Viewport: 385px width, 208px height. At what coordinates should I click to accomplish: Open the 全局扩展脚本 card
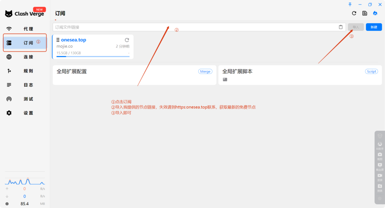pyautogui.click(x=300, y=75)
